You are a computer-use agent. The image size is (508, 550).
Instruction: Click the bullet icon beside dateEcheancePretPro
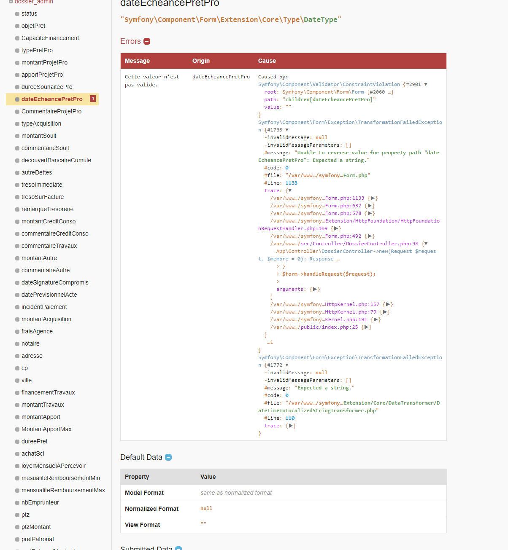click(16, 99)
